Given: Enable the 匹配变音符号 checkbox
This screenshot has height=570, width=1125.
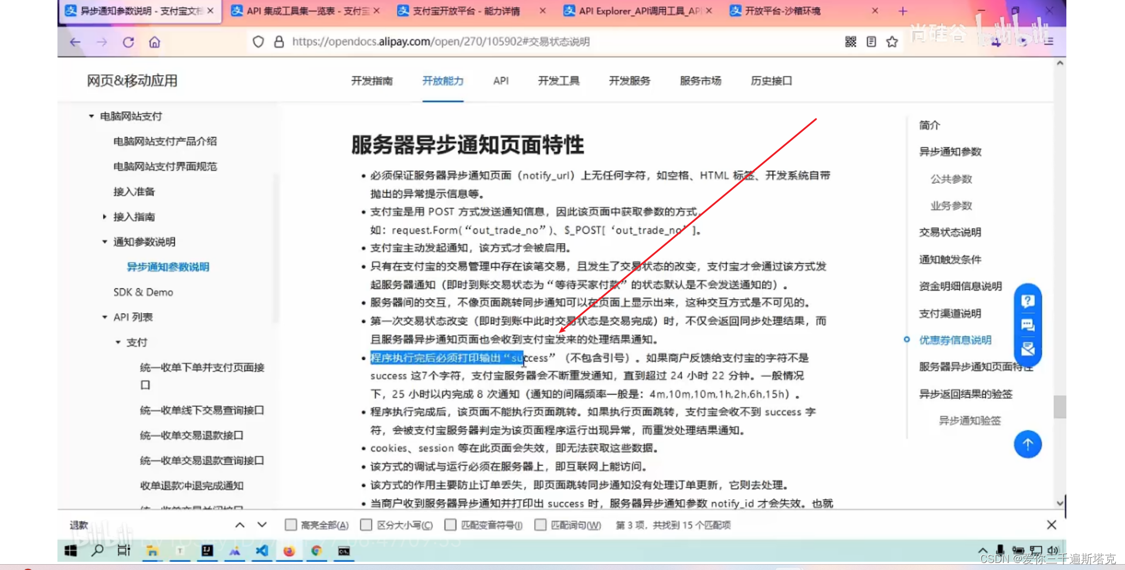Looking at the screenshot, I should (x=450, y=525).
